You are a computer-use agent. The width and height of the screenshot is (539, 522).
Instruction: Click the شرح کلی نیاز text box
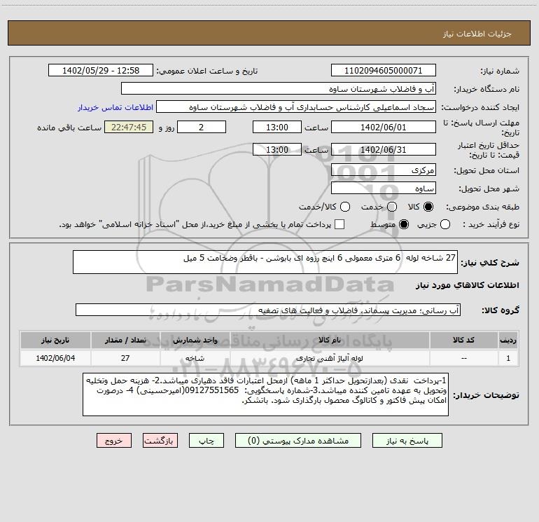click(x=265, y=262)
